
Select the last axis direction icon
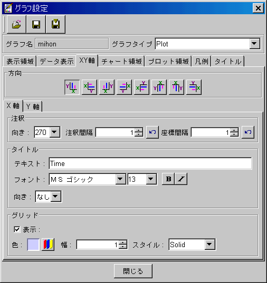pyautogui.click(x=194, y=87)
